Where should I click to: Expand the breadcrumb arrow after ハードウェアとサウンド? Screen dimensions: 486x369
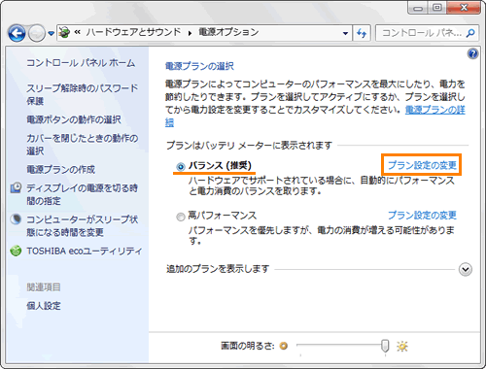pyautogui.click(x=190, y=33)
